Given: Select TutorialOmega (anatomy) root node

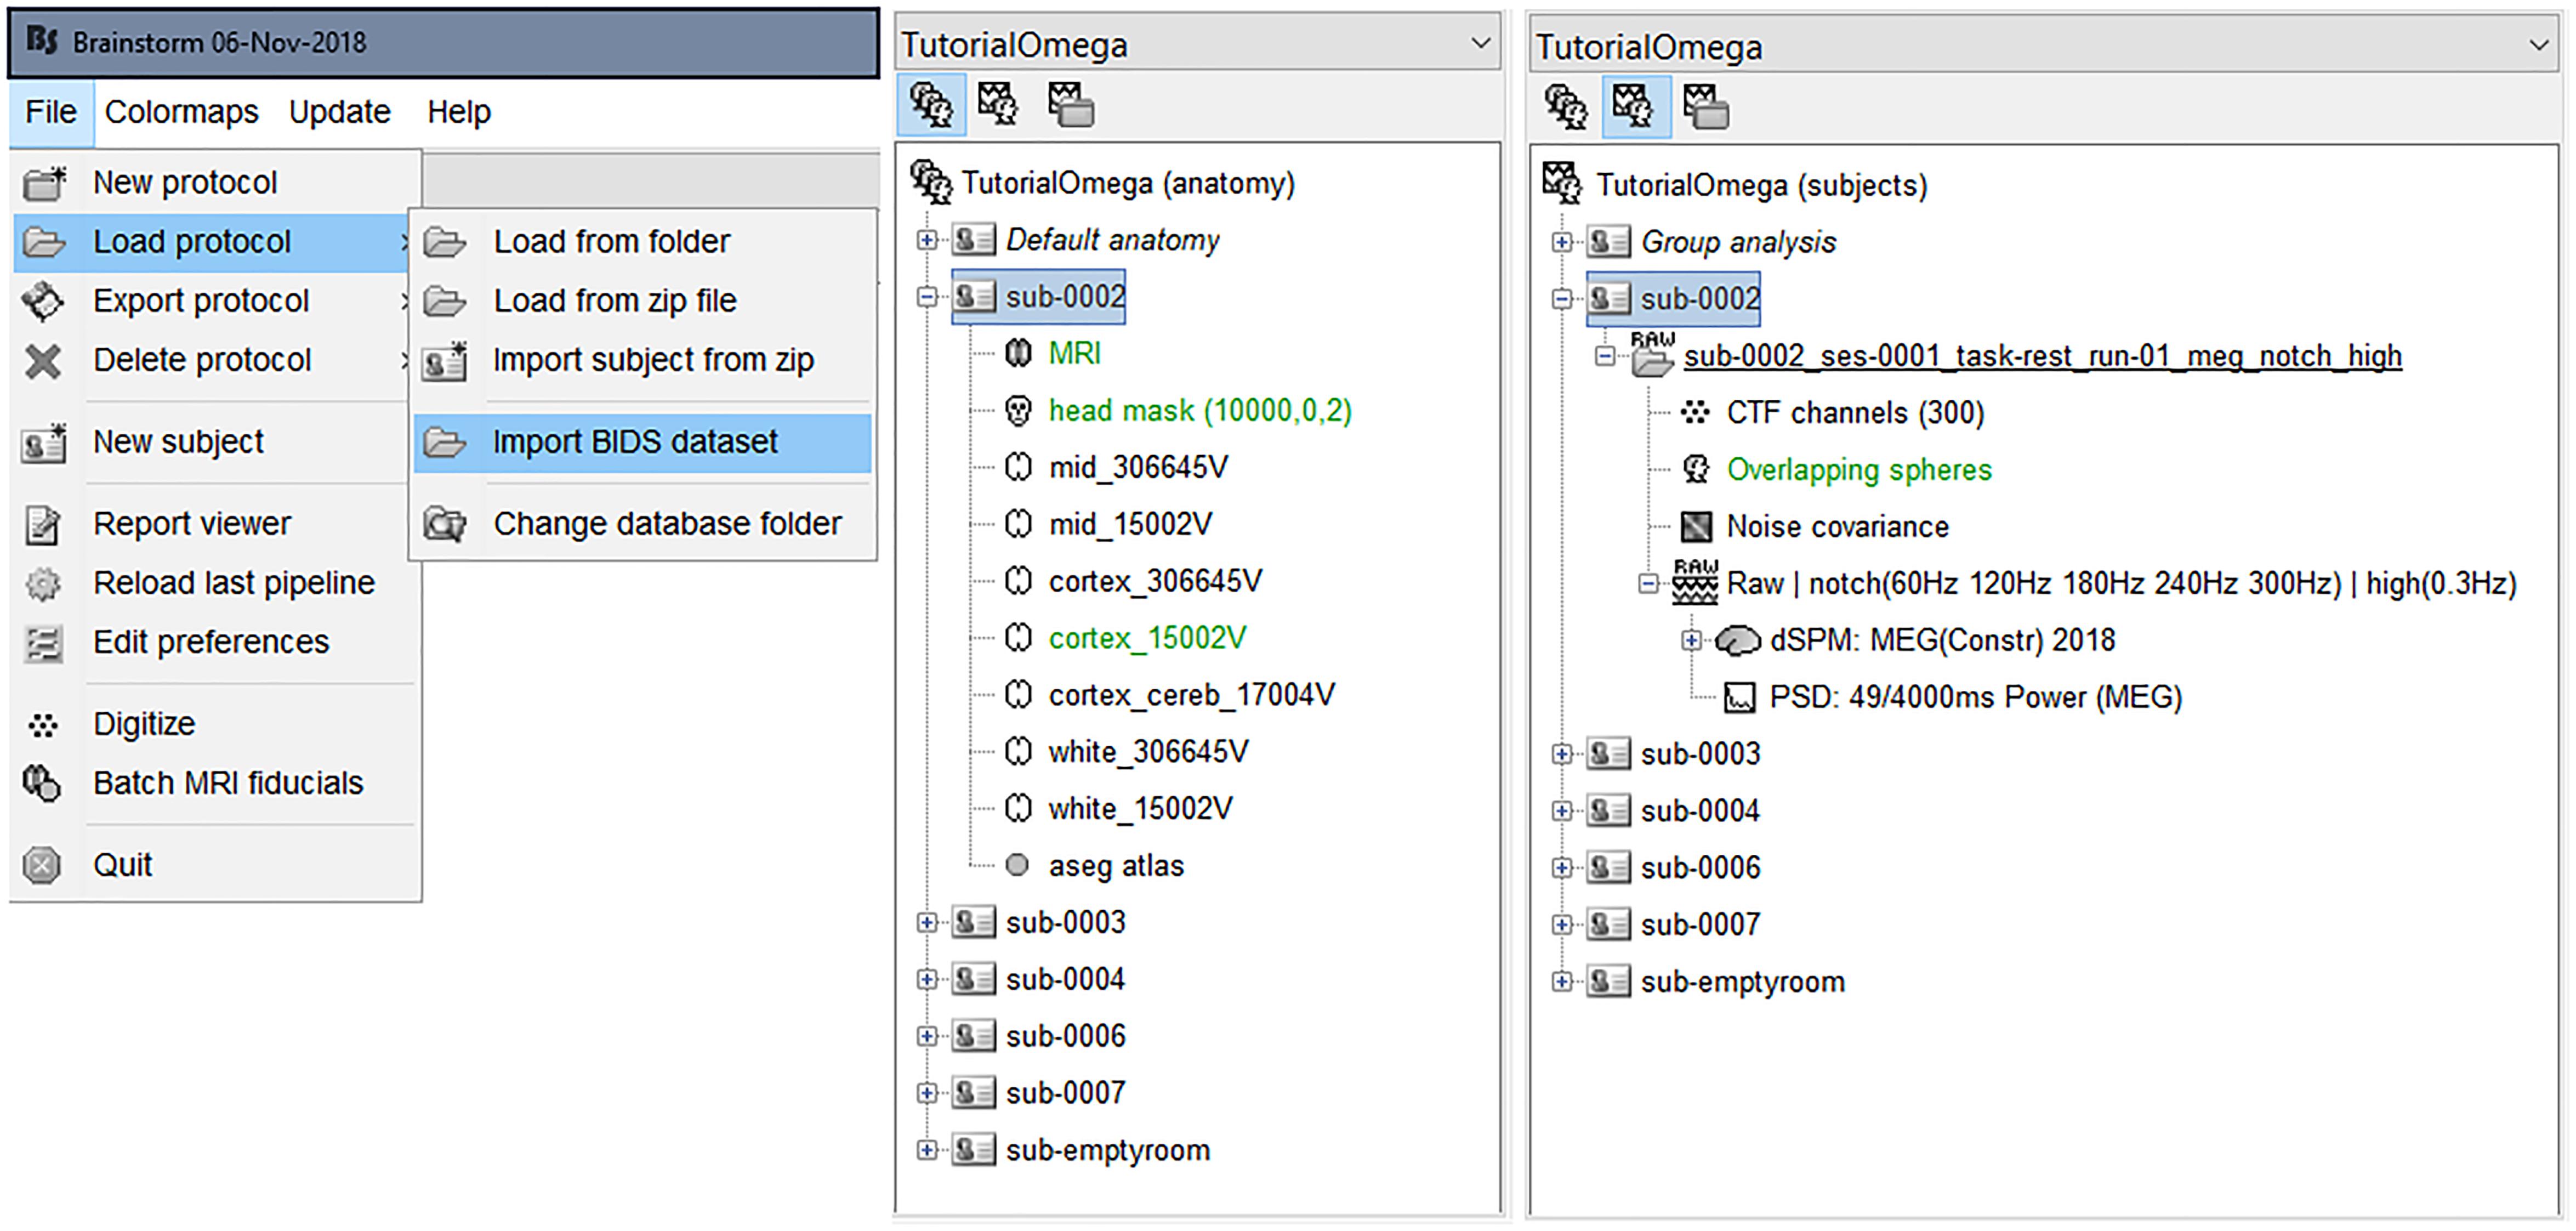Looking at the screenshot, I should pyautogui.click(x=1128, y=183).
